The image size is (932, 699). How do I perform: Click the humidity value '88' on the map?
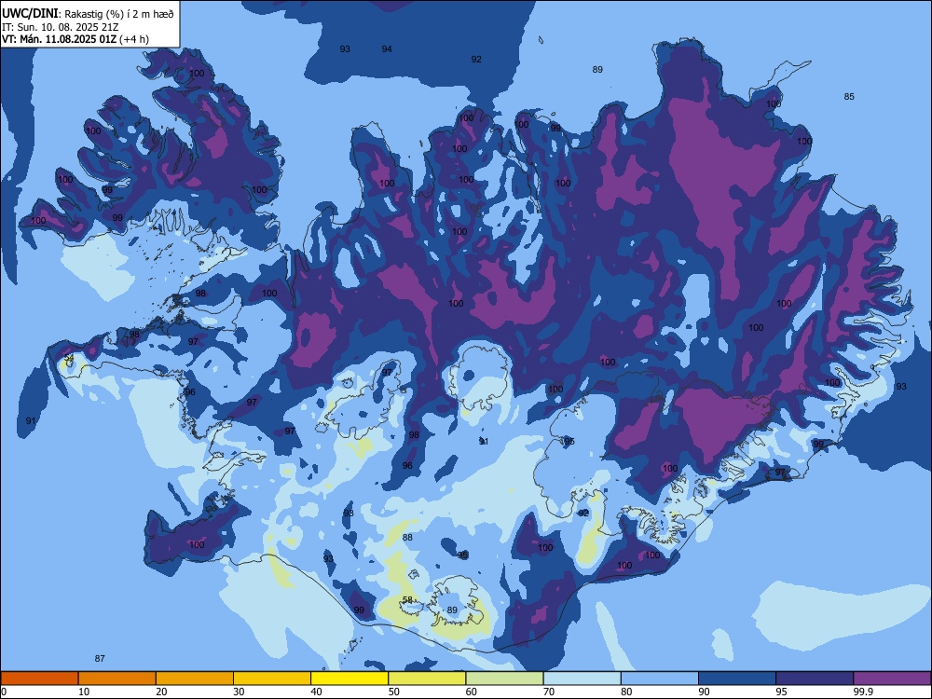(x=407, y=538)
